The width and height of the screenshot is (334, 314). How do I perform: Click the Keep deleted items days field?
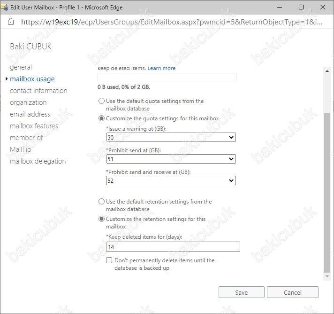click(173, 247)
